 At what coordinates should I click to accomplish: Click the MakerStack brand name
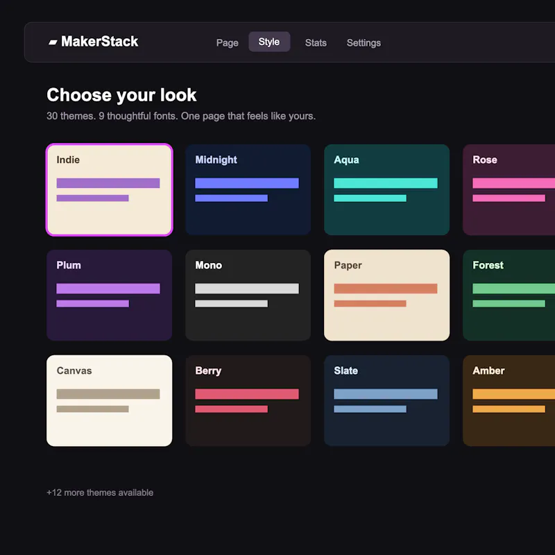tap(99, 42)
